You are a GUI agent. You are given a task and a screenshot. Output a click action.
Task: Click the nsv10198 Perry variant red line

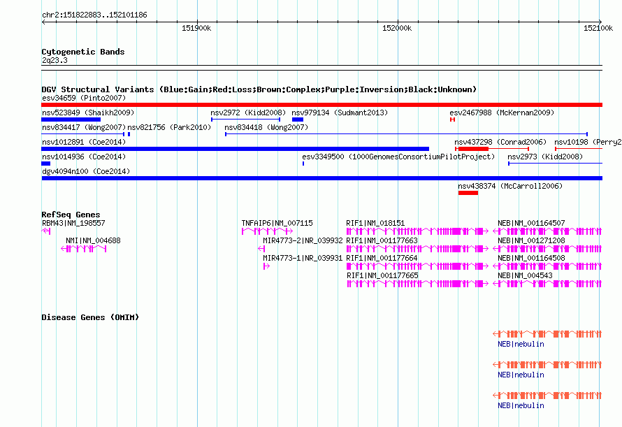579,149
